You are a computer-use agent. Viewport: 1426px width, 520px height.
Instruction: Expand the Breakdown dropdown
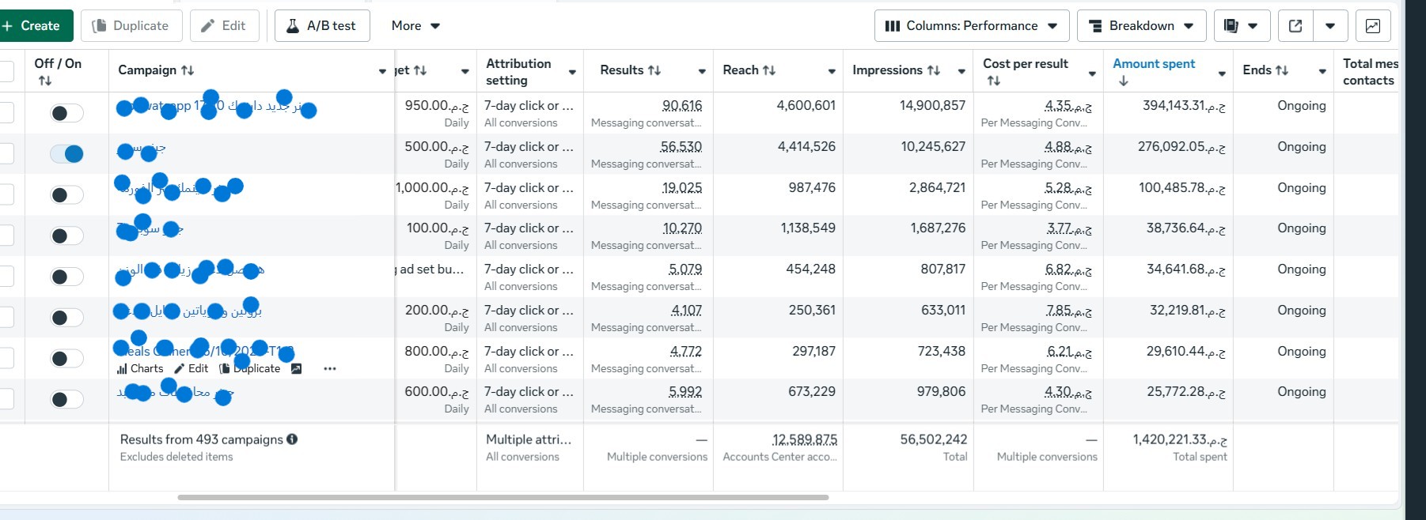[x=1141, y=26]
